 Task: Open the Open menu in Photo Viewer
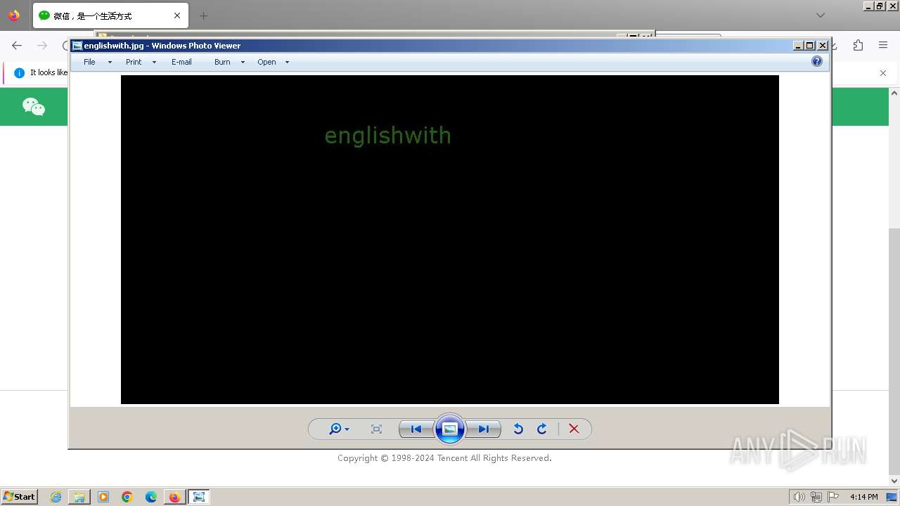tap(266, 62)
